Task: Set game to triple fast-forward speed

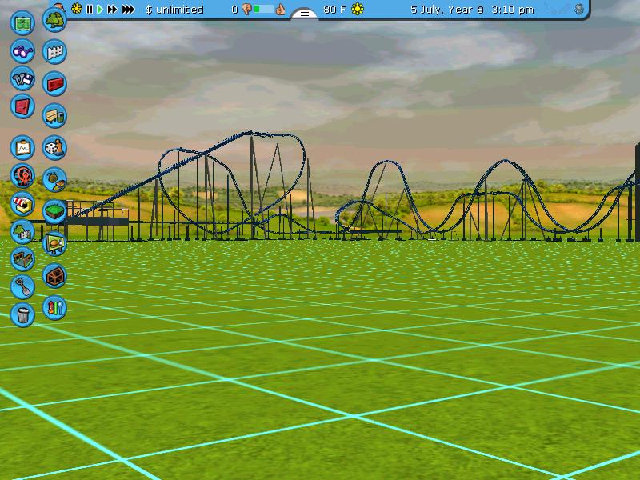Action: point(128,9)
